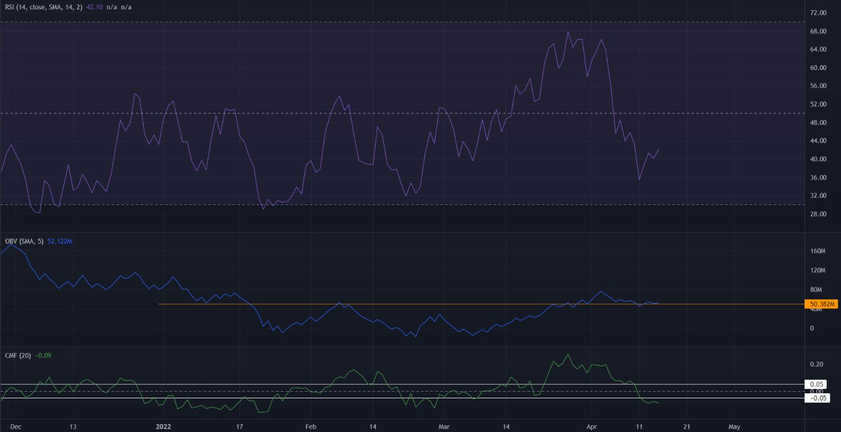This screenshot has height=432, width=841.
Task: Click the Mar date on time axis
Action: click(445, 426)
